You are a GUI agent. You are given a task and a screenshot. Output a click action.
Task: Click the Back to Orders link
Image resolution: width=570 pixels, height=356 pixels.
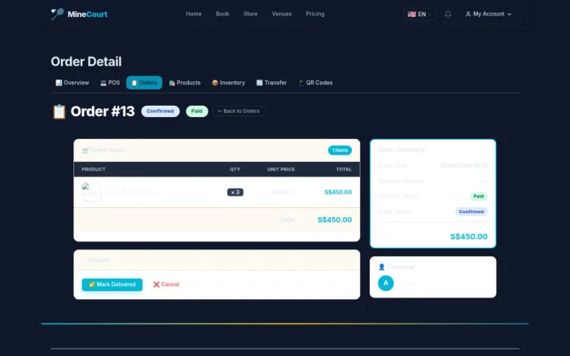(x=239, y=111)
